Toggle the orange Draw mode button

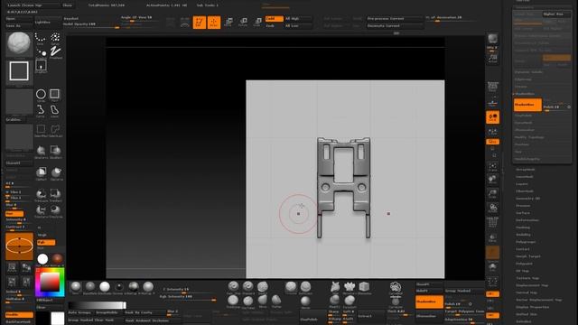214,22
